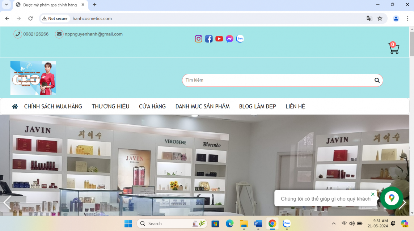This screenshot has width=414, height=231.
Task: Open Google Translate icon in the address bar
Action: click(x=369, y=18)
